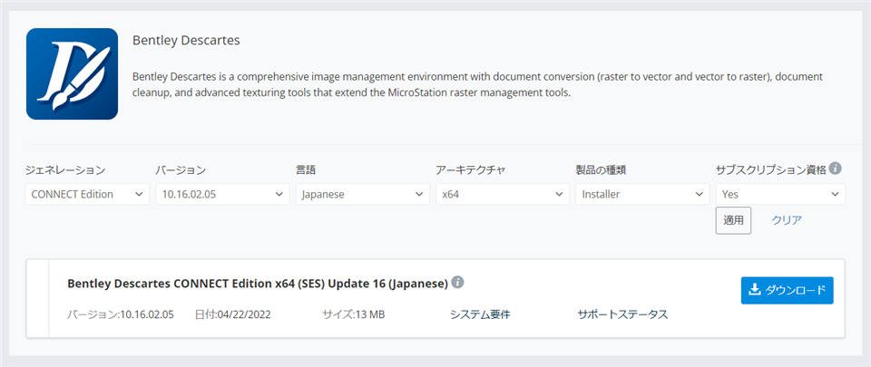
Task: Select the Bentley Descartes CONNECT Edition x64 title
Action: point(257,284)
